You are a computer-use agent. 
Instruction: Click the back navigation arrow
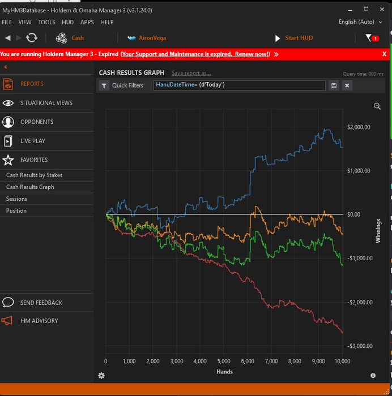pyautogui.click(x=8, y=38)
